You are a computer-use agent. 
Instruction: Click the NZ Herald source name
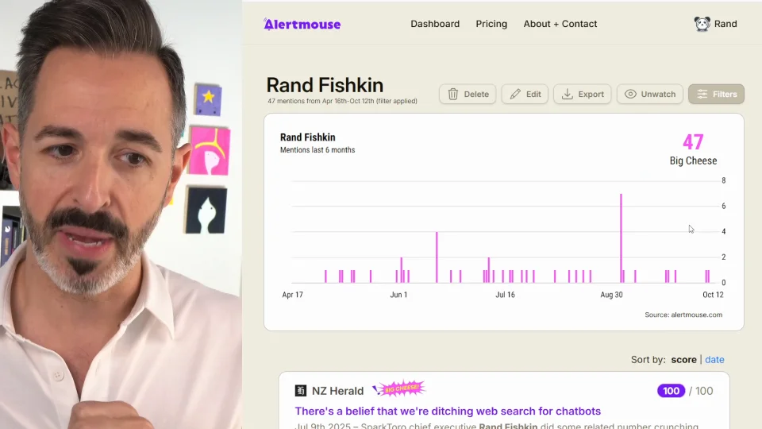pos(337,391)
